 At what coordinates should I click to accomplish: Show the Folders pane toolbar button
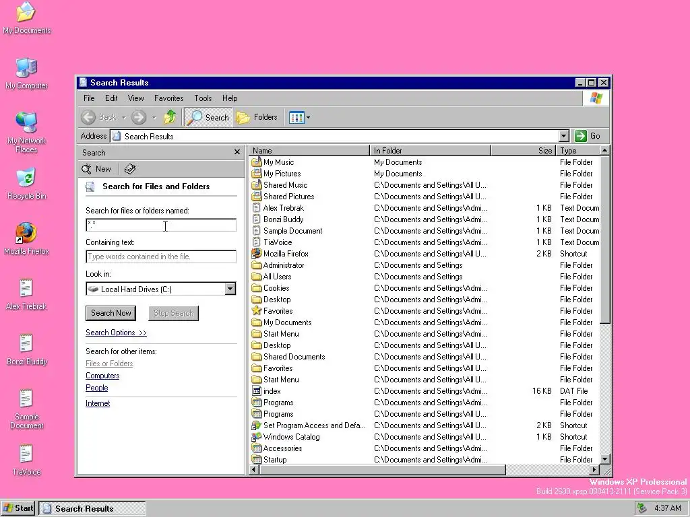[257, 117]
